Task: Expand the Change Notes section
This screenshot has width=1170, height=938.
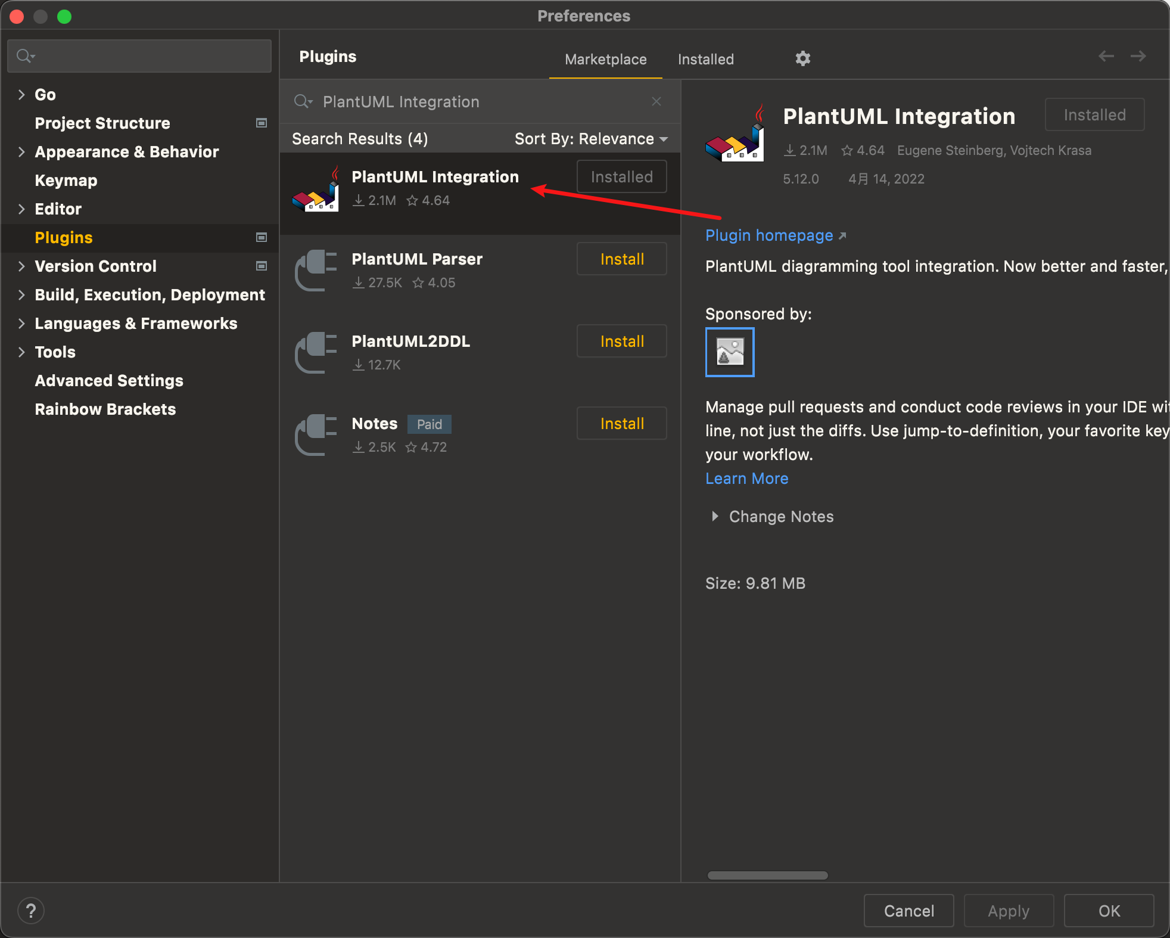Action: pyautogui.click(x=715, y=516)
